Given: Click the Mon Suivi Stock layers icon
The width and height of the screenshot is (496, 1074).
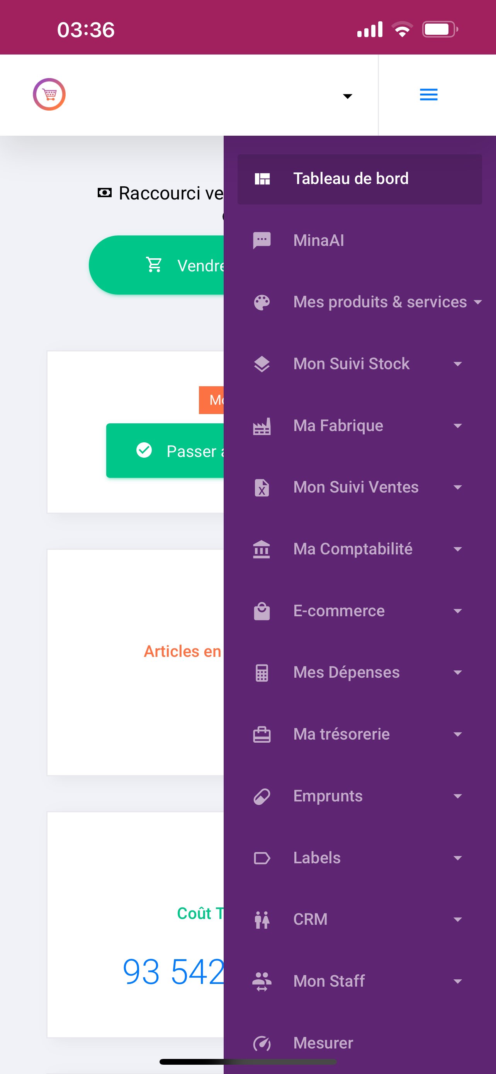Looking at the screenshot, I should coord(262,364).
